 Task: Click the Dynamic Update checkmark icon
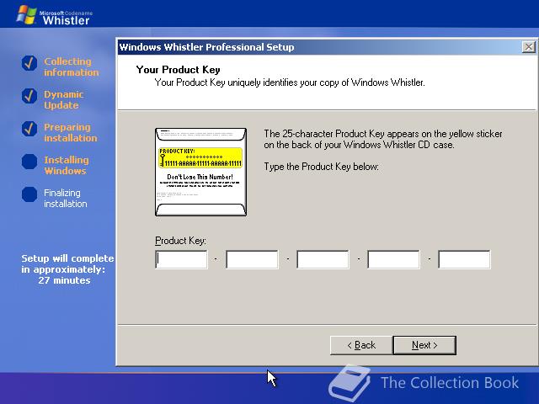(x=29, y=96)
